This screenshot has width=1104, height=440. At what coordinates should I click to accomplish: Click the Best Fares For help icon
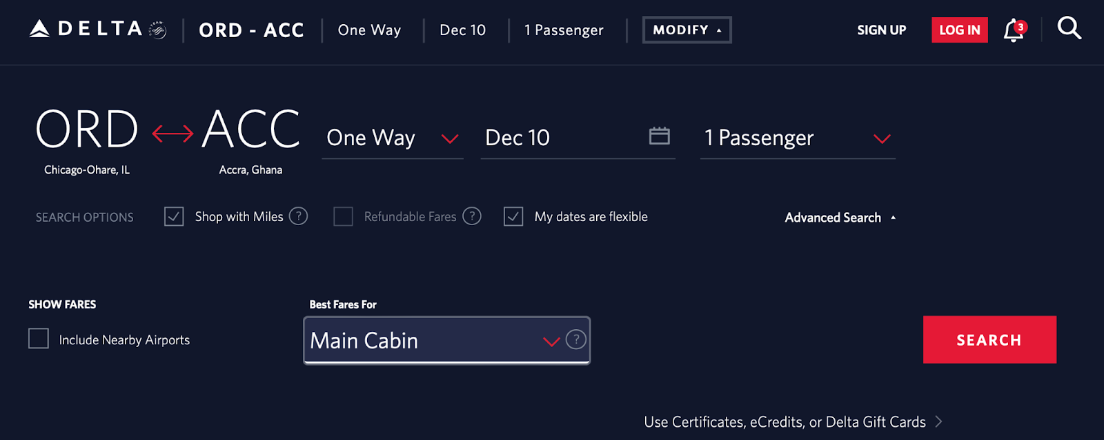[x=575, y=339]
